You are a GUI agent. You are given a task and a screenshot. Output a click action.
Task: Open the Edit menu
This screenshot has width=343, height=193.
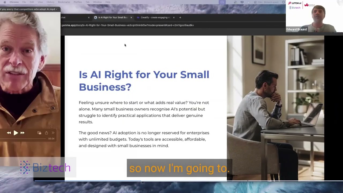point(32,2)
